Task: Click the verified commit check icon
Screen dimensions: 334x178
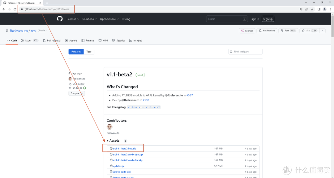Action: coord(84,88)
